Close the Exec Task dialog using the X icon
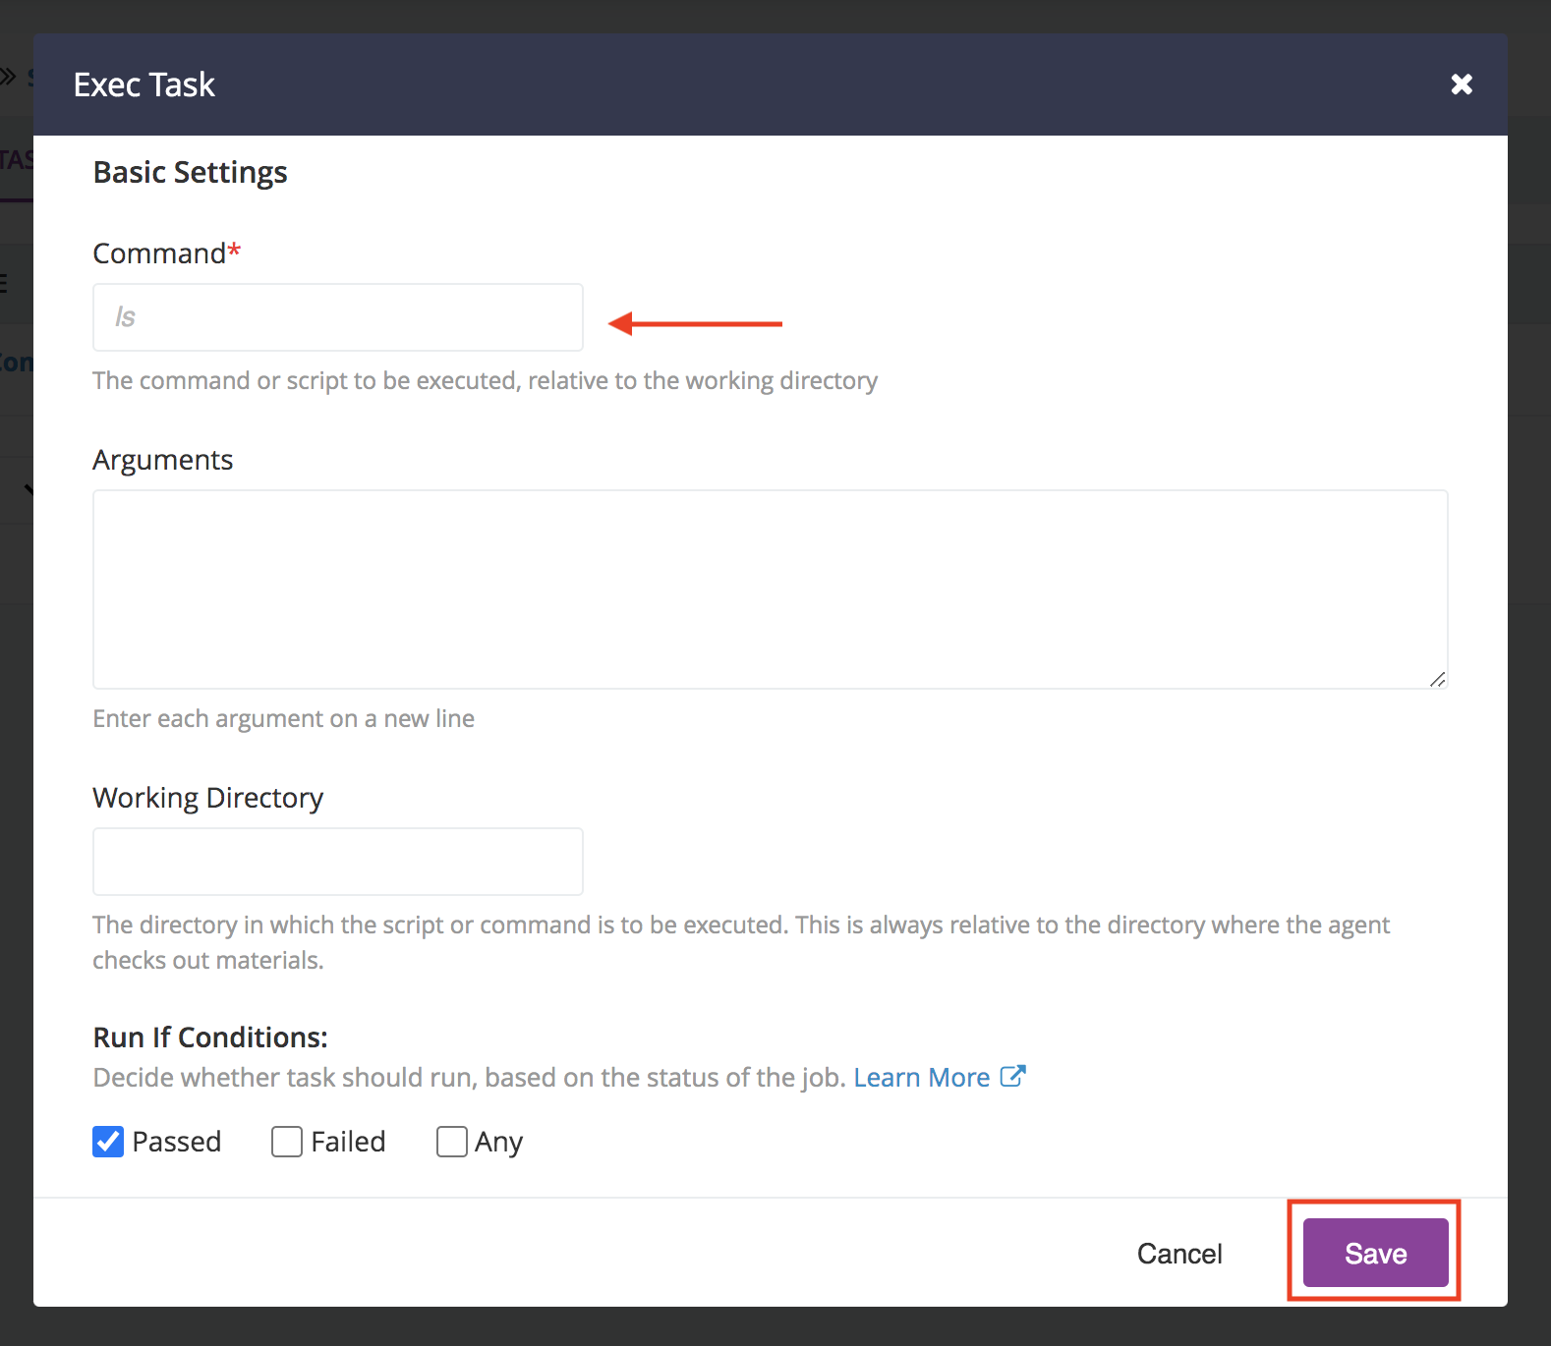Screen dimensions: 1551x1346 click(x=1462, y=84)
